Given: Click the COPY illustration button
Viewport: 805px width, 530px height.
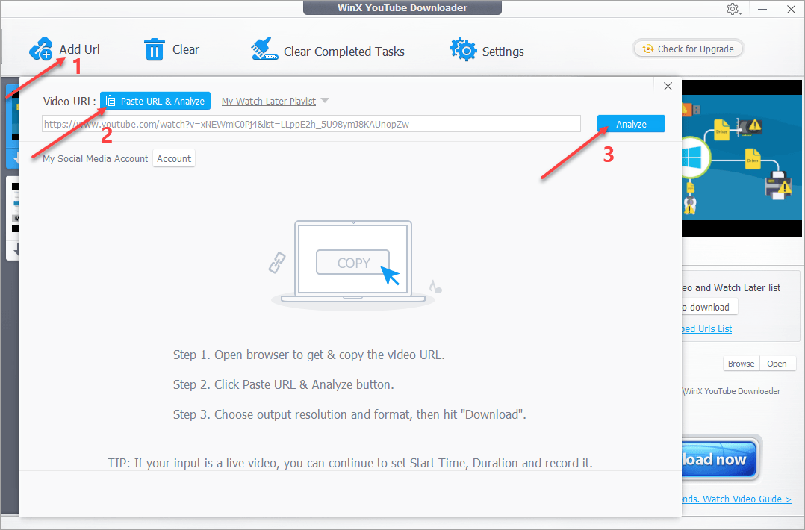Looking at the screenshot, I should (x=353, y=263).
